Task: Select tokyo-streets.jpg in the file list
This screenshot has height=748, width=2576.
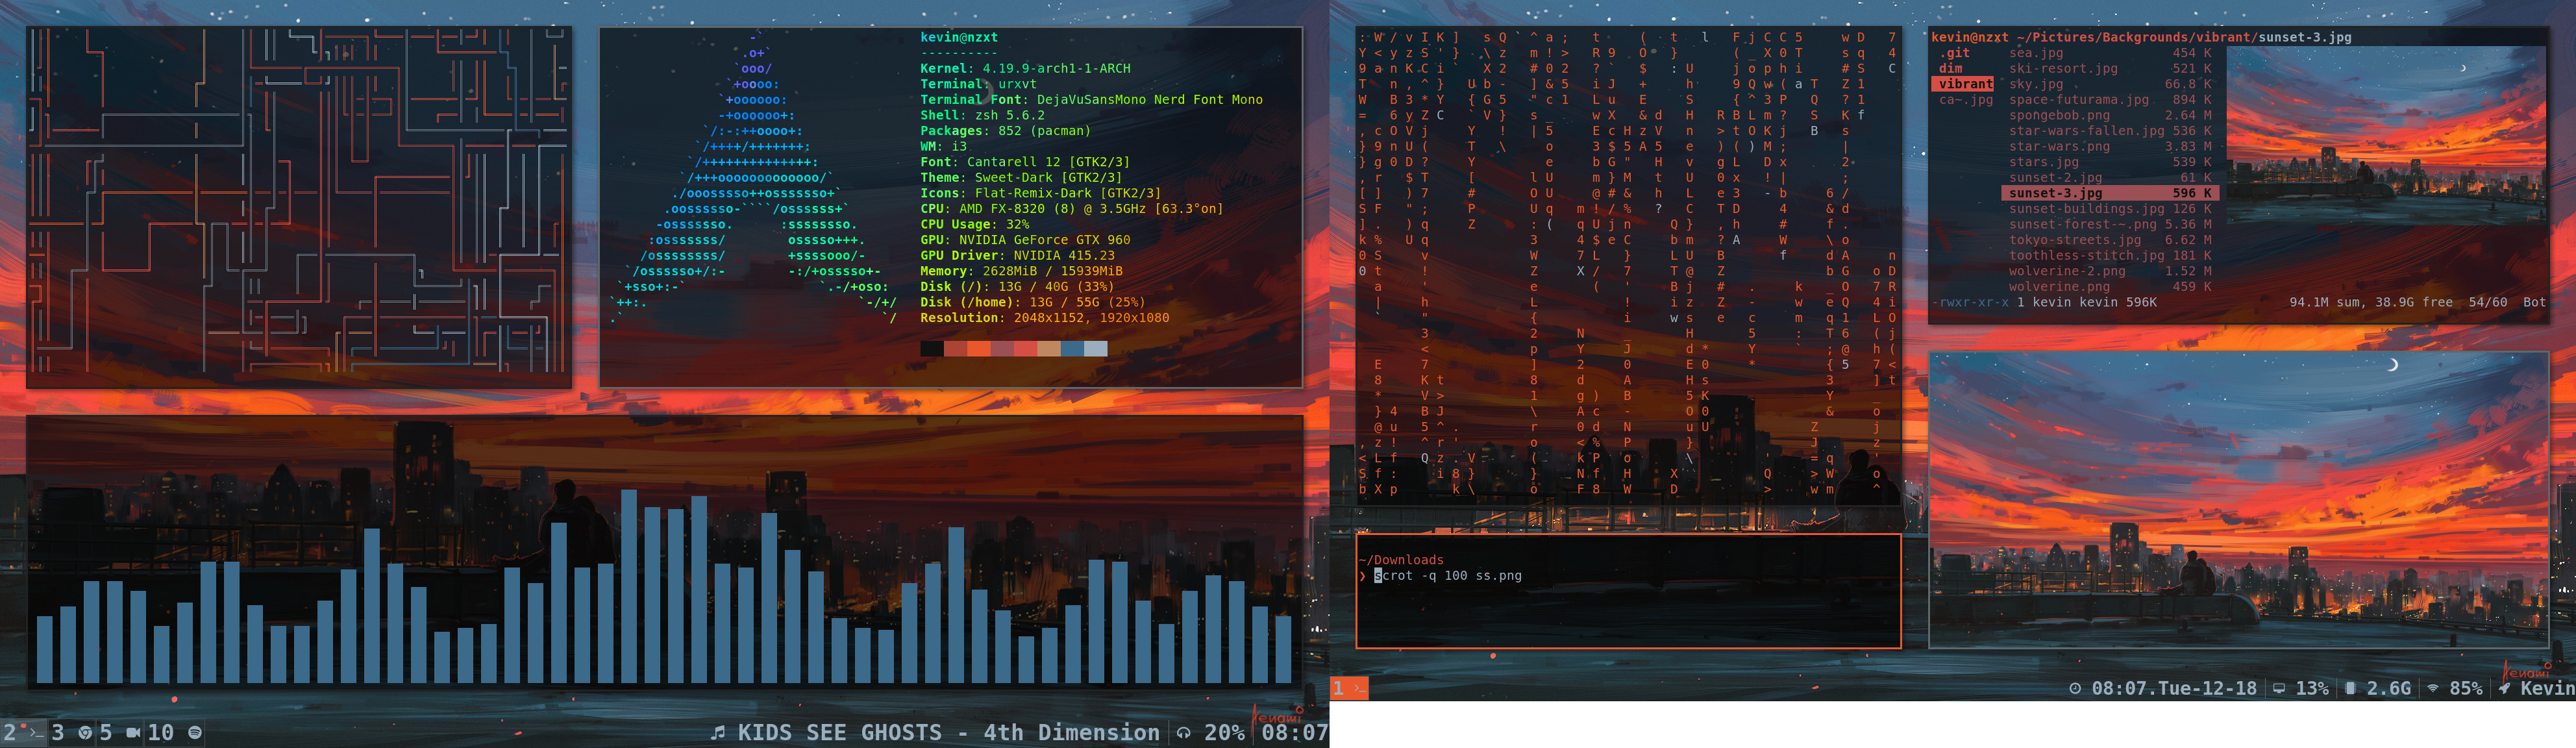Action: point(2074,240)
